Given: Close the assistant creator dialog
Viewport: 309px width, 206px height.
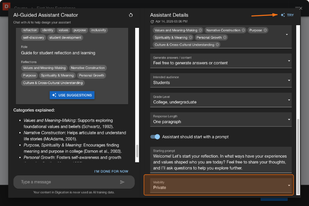Looking at the screenshot, I should 300,8.
